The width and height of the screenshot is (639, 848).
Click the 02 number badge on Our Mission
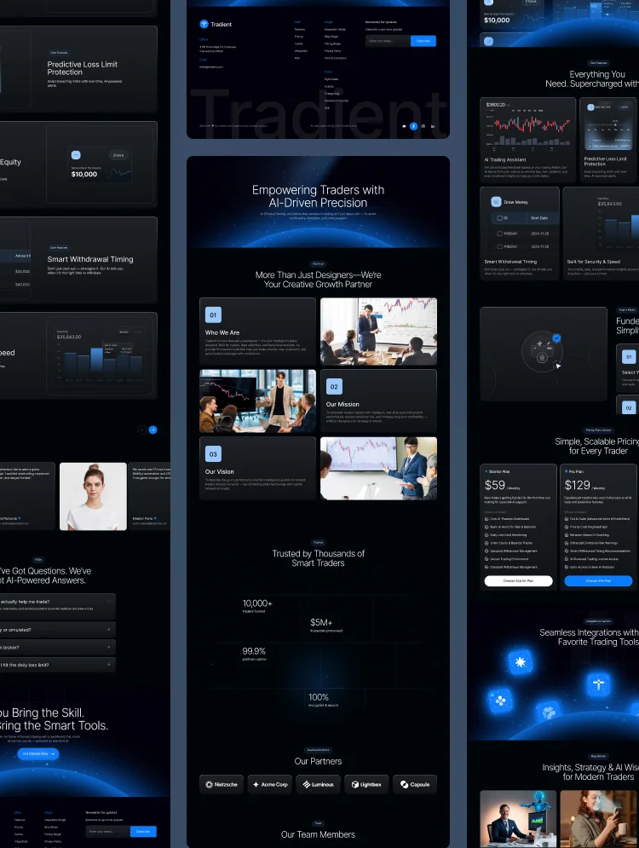[x=334, y=387]
